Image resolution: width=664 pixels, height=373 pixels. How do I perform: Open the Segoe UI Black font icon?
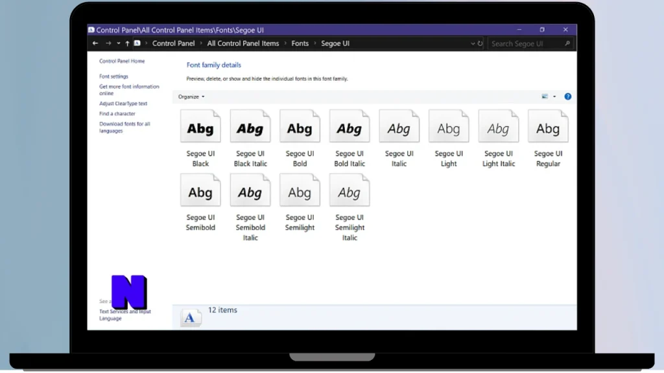[200, 126]
